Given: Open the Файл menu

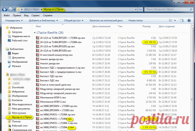Looking at the screenshot, I should (6, 15).
